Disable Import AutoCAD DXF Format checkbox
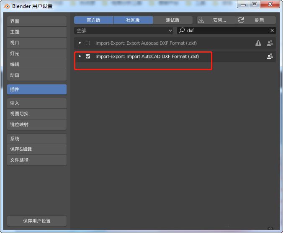 click(88, 56)
